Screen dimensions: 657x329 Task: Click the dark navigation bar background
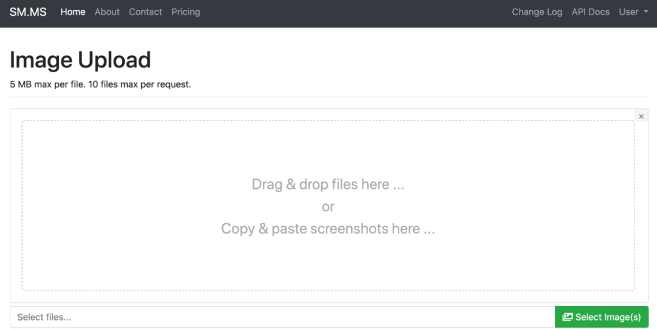point(353,12)
